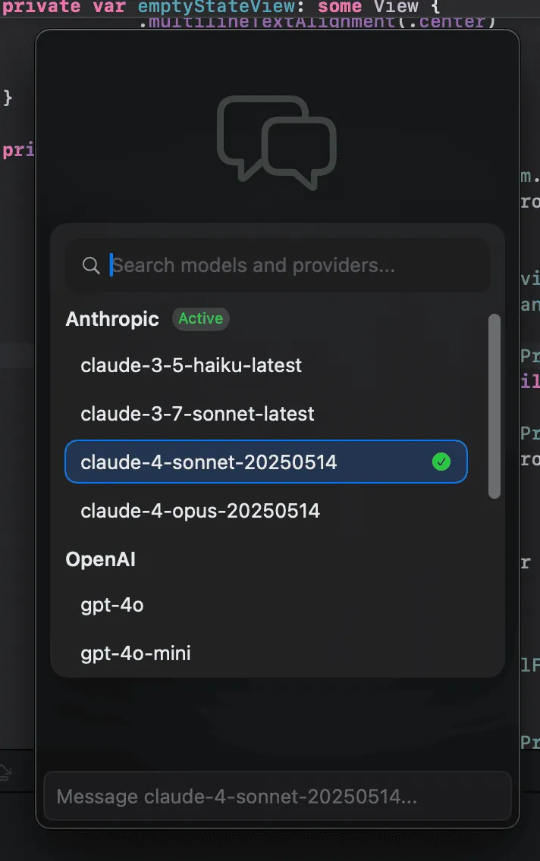Pick the gpt-4o model
The height and width of the screenshot is (861, 540).
tap(112, 605)
